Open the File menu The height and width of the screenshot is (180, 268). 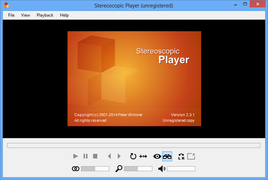click(11, 15)
